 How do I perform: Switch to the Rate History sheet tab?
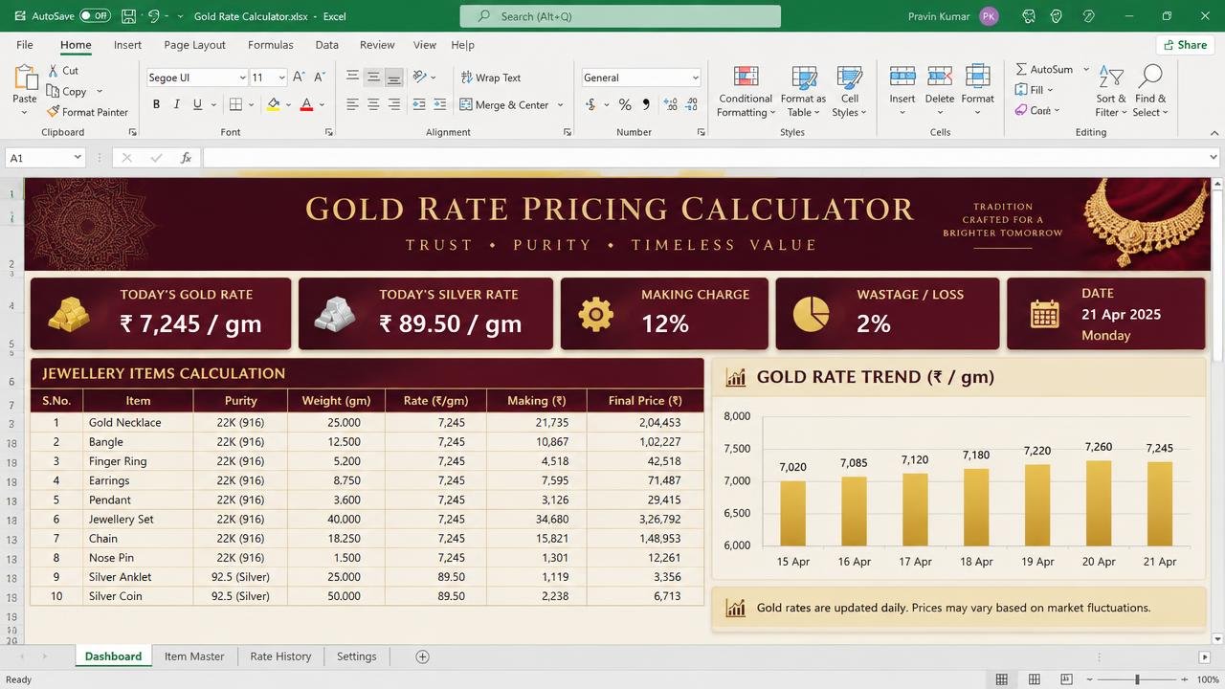(x=280, y=656)
